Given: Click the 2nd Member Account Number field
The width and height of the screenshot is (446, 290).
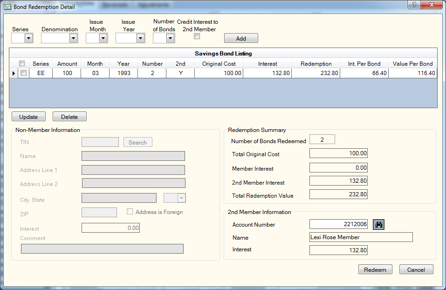Looking at the screenshot, I should [x=338, y=224].
